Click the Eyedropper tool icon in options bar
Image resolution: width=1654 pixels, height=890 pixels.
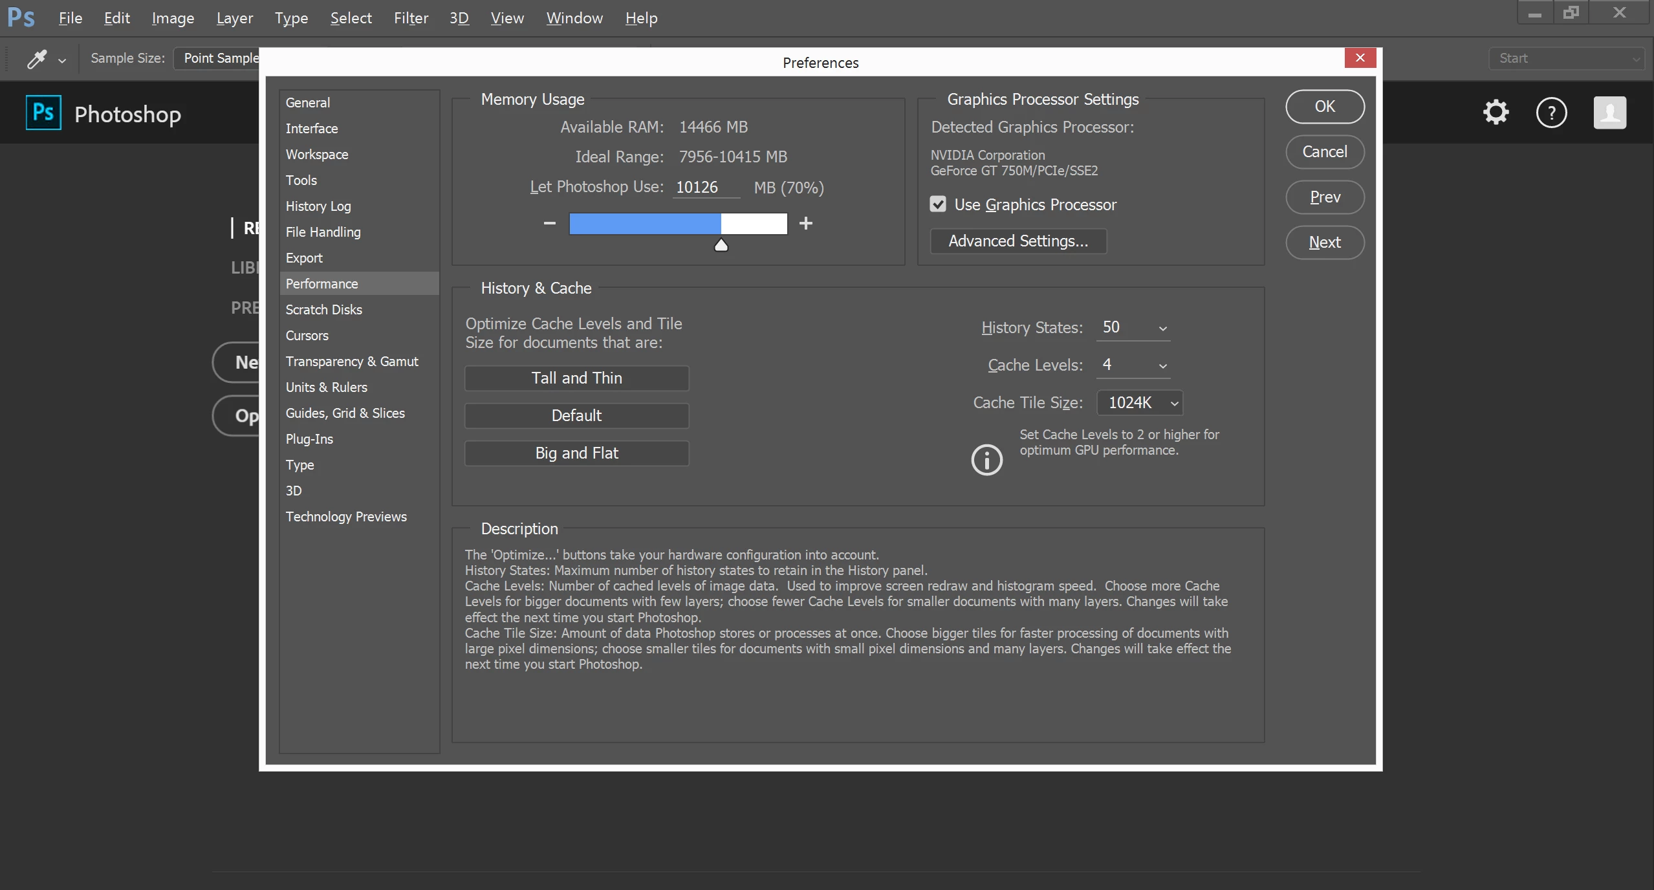[x=37, y=59]
